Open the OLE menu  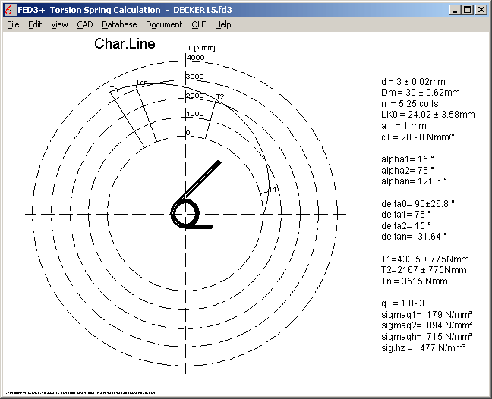coord(198,24)
